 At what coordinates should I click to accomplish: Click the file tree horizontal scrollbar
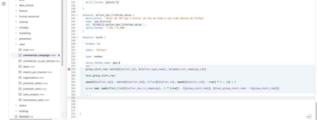[31, 119]
